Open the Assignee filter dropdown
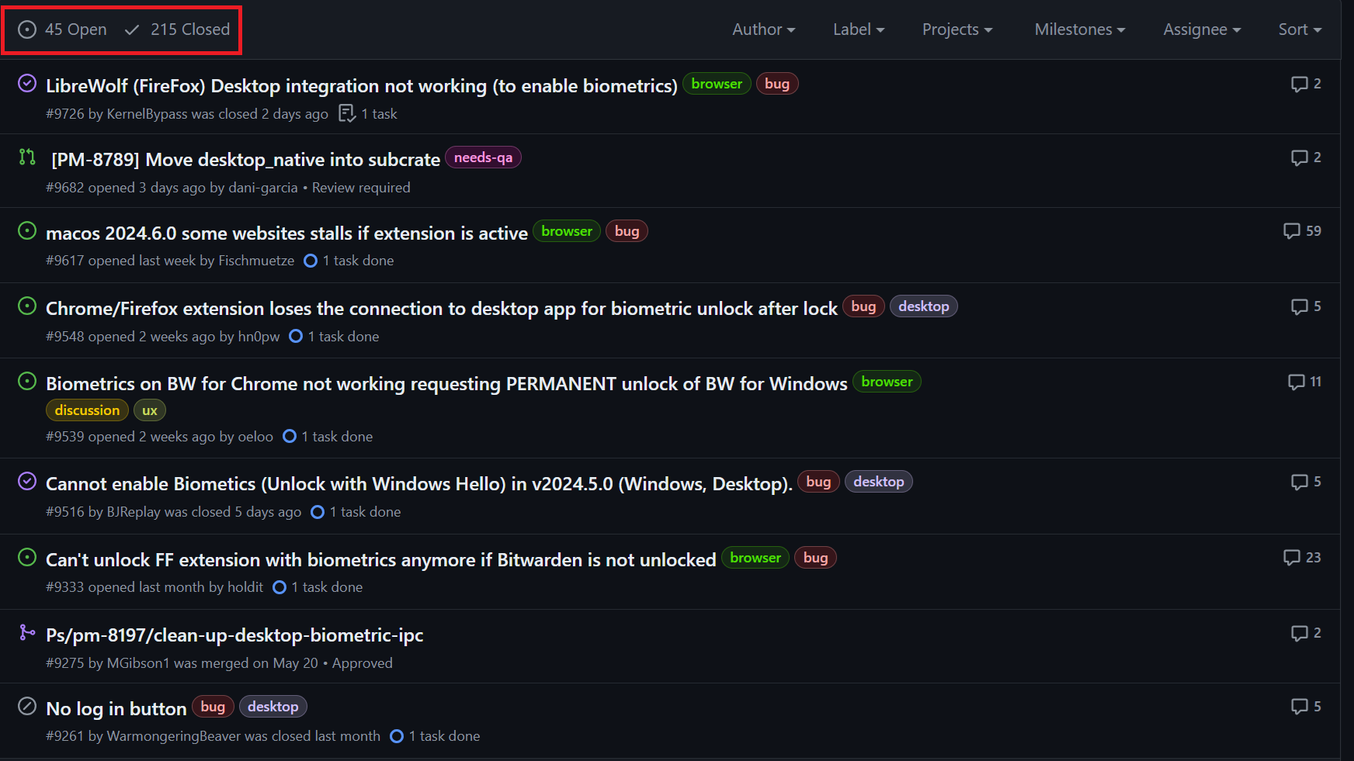Image resolution: width=1354 pixels, height=761 pixels. click(1202, 29)
